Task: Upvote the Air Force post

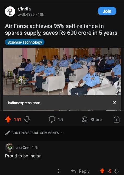Action: 8,119
